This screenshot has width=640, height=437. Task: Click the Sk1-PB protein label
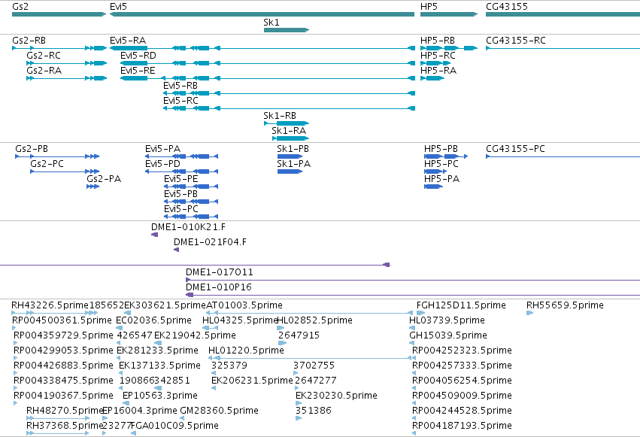point(293,149)
